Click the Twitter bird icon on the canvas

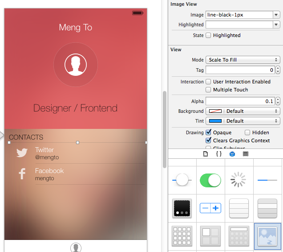point(22,153)
